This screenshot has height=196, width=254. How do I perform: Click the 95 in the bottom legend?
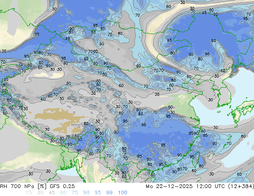(x=98, y=193)
